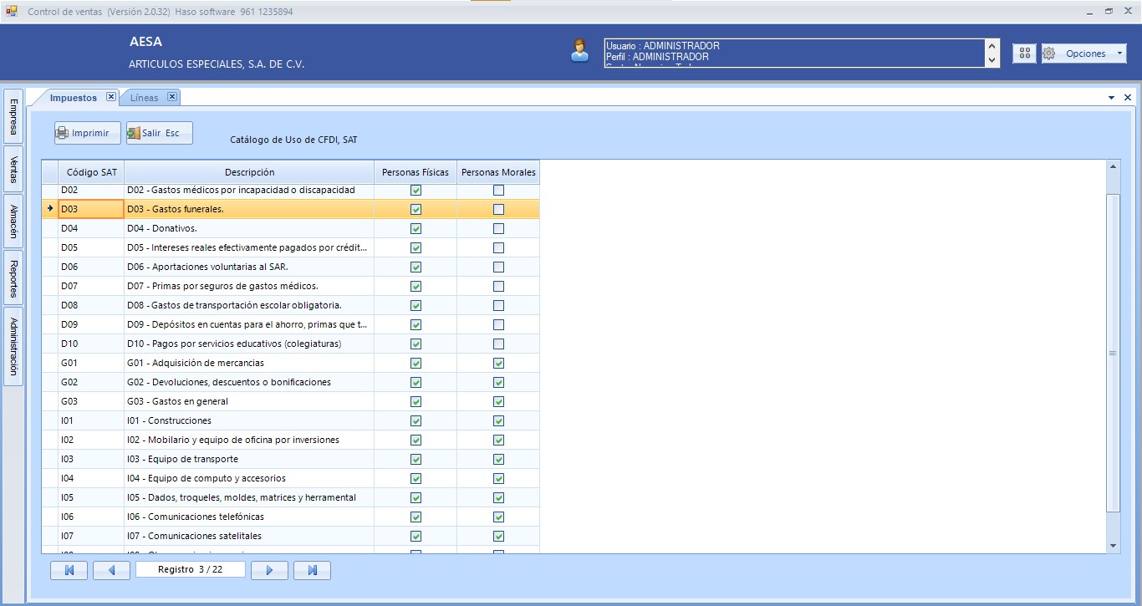Select cell 'G02 - Devoluciones, descuentos o bonificaciones'
Screen dimensions: 1142x606
click(x=249, y=383)
